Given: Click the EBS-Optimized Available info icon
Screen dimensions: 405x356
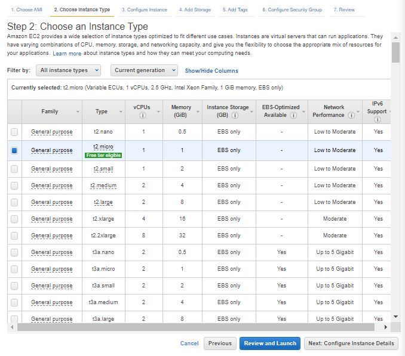Looking at the screenshot, I should [293, 115].
